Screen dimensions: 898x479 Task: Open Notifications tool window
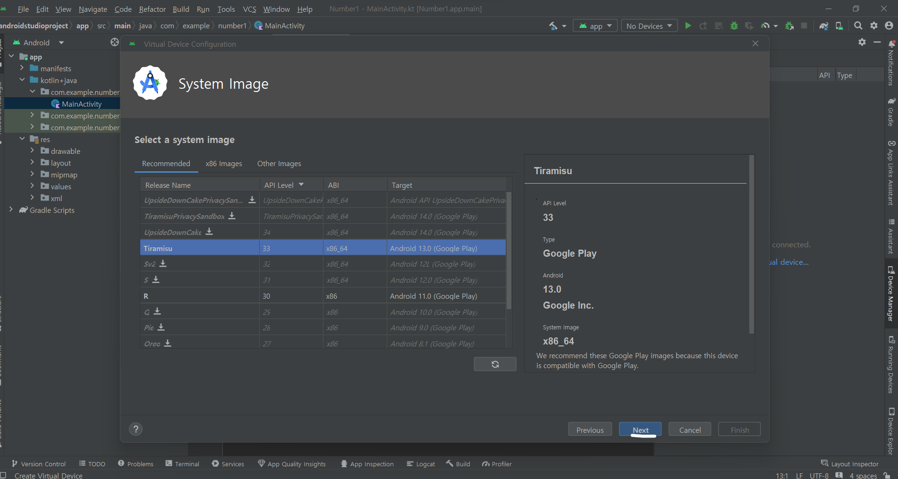pos(891,62)
